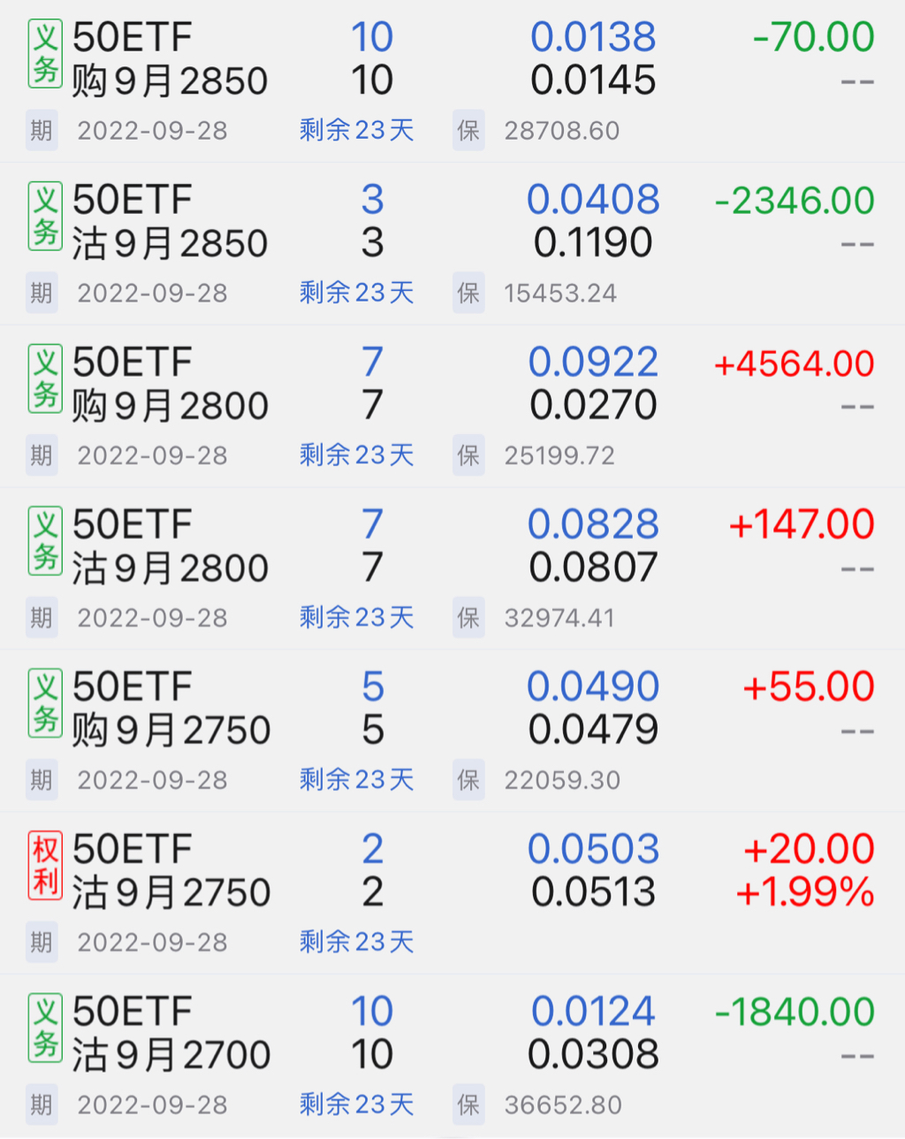905x1139 pixels.
Task: Click the 保 icon next to 36652.80
Action: [x=468, y=1105]
